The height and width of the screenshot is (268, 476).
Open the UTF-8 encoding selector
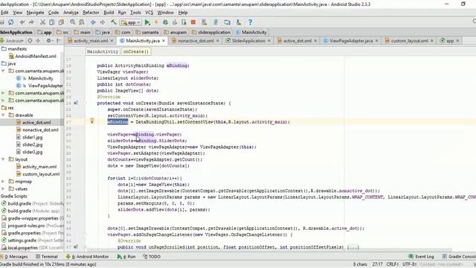pos(410,264)
